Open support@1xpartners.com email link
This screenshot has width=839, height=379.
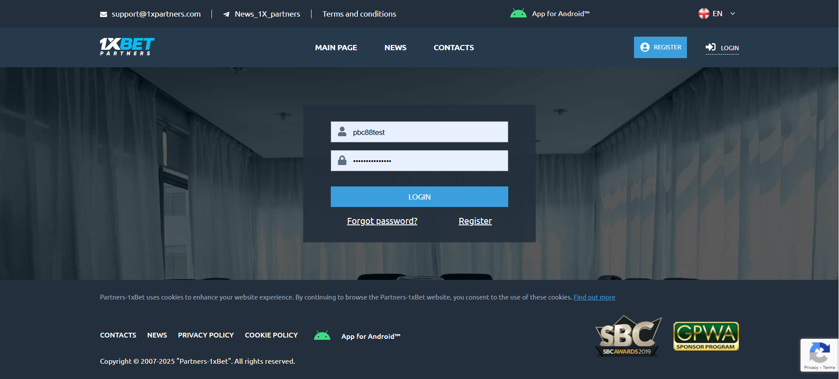click(x=156, y=14)
